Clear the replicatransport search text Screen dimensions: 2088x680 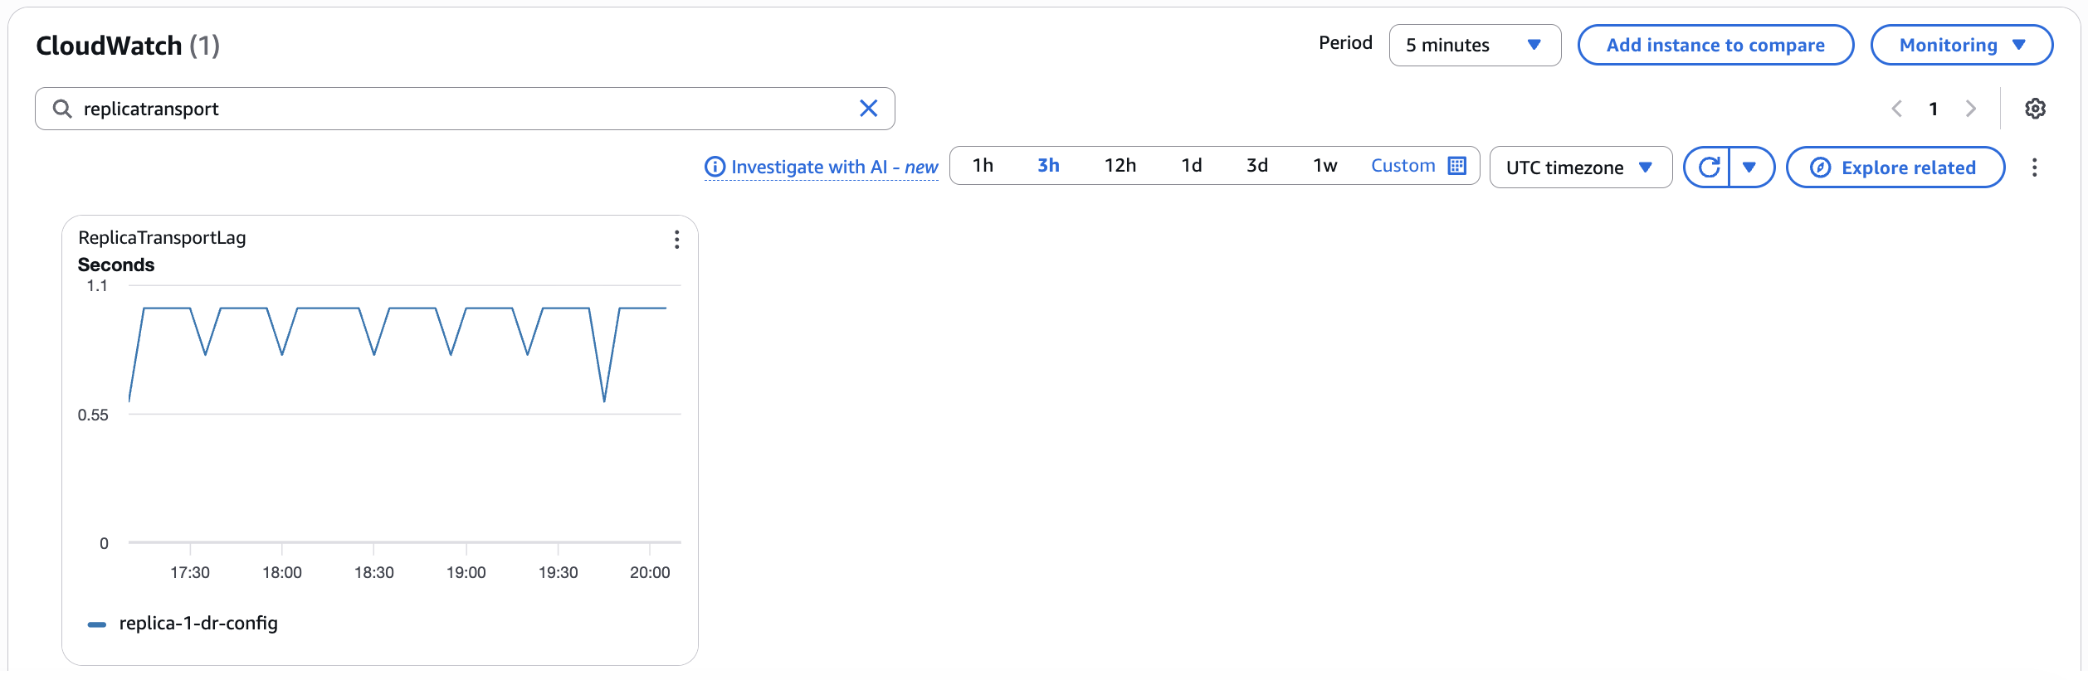click(868, 109)
